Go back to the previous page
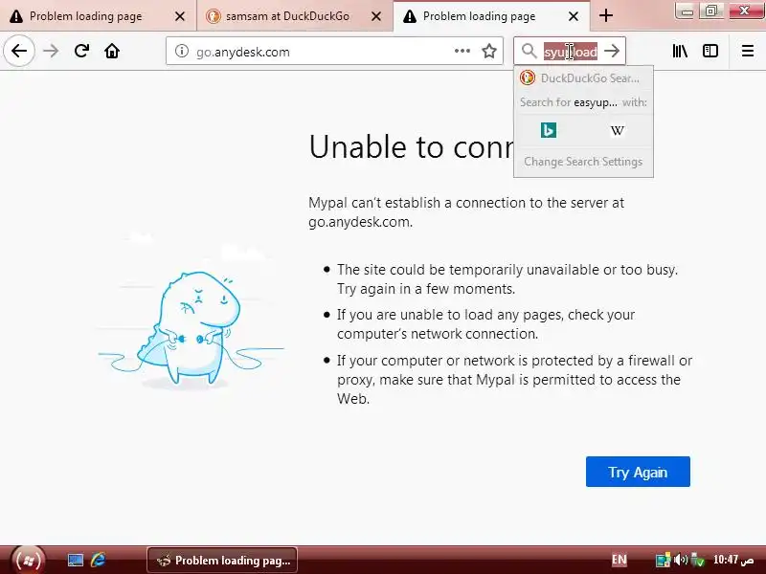 [19, 51]
